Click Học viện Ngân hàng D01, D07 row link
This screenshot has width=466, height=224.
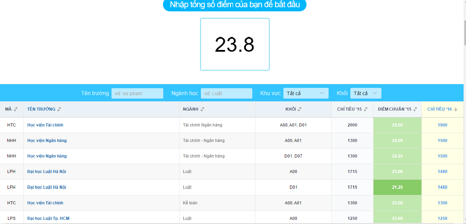pyautogui.click(x=47, y=156)
